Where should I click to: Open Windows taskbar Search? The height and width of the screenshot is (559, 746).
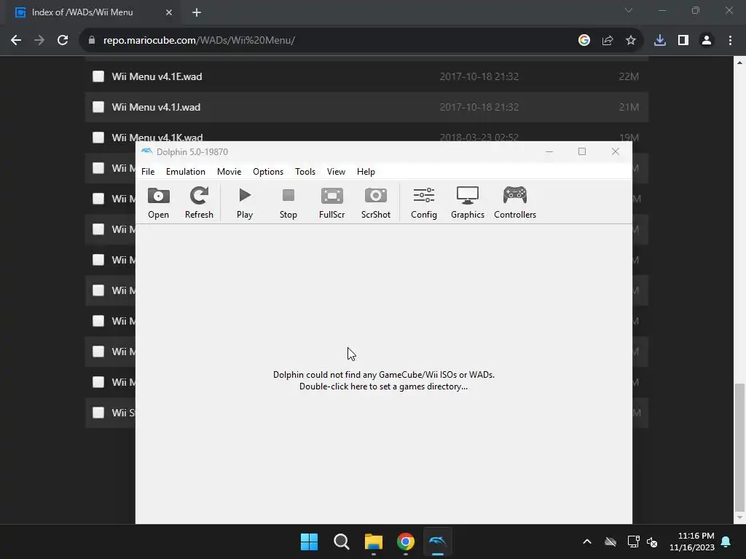[341, 542]
